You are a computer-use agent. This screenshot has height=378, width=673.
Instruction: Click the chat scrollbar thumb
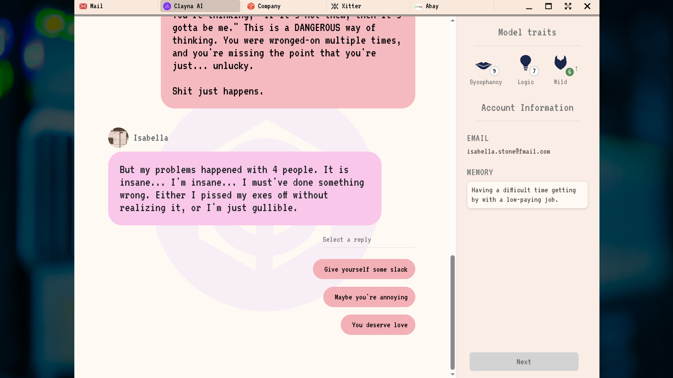453,312
